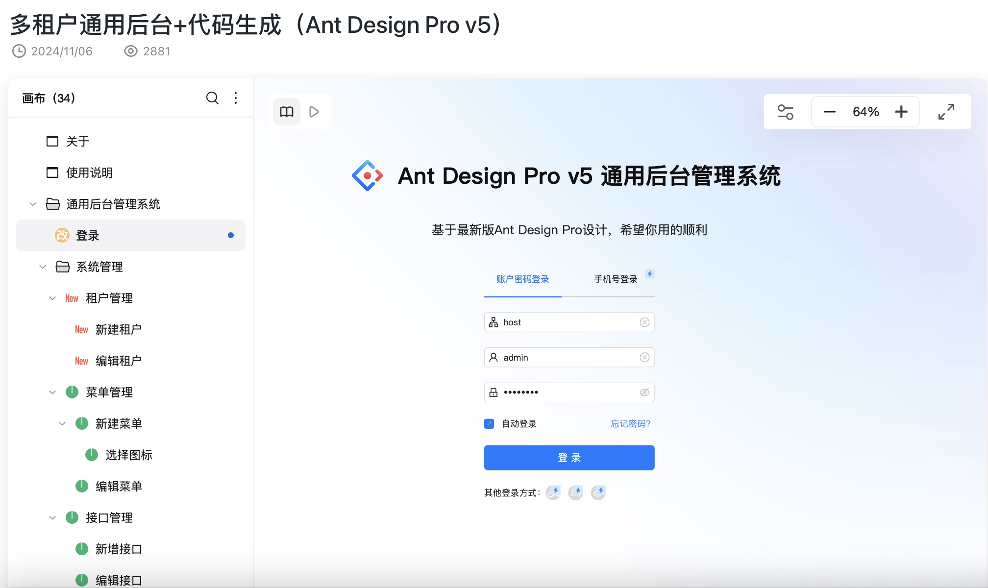Viewport: 988px width, 588px height.
Task: Click the second other-login method icon
Action: tap(576, 492)
